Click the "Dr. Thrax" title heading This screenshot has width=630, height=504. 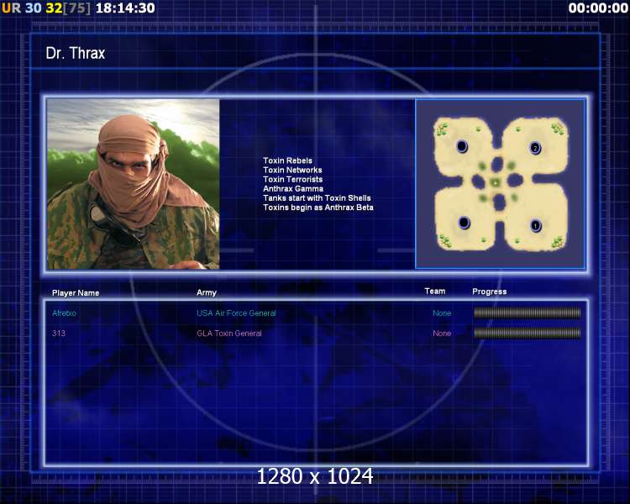click(x=75, y=53)
